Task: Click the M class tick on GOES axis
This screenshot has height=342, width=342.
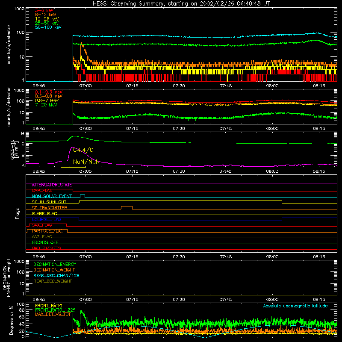Action: point(23,133)
